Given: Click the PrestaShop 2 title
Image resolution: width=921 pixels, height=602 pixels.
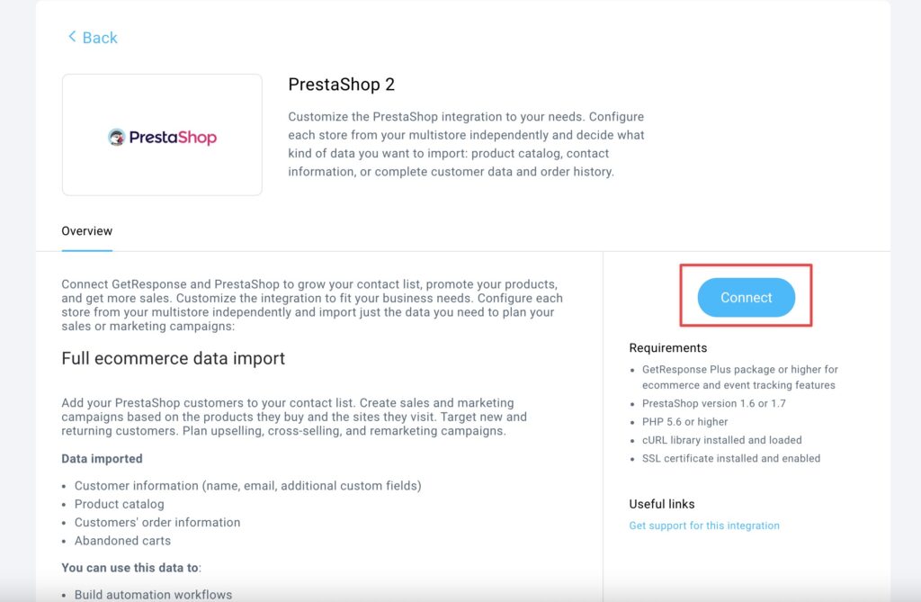Looking at the screenshot, I should 341,85.
